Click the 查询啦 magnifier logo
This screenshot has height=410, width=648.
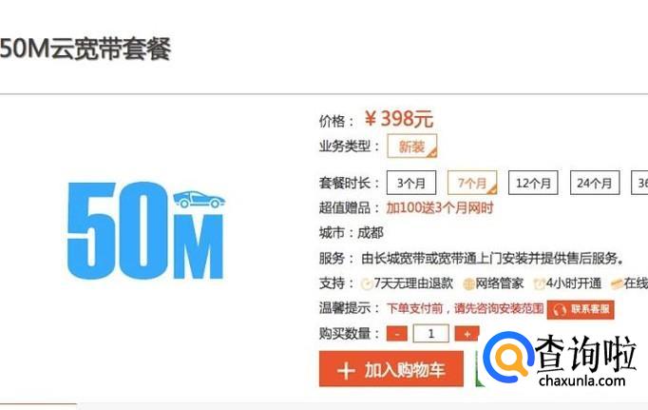(508, 358)
